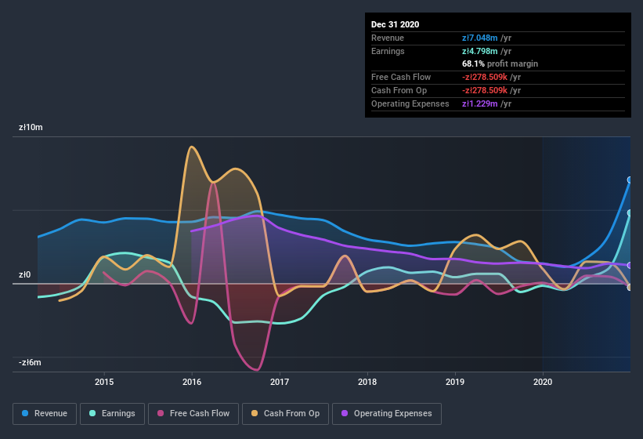Click the blue Revenue legend dot

pyautogui.click(x=26, y=413)
